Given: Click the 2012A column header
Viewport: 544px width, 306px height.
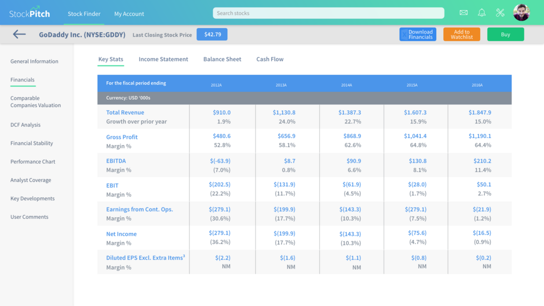Looking at the screenshot, I should tap(216, 85).
